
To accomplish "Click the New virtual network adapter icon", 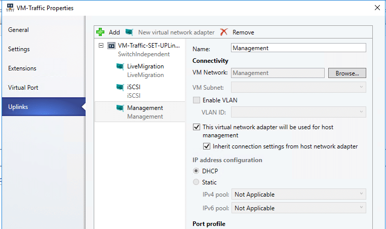I will (129, 32).
